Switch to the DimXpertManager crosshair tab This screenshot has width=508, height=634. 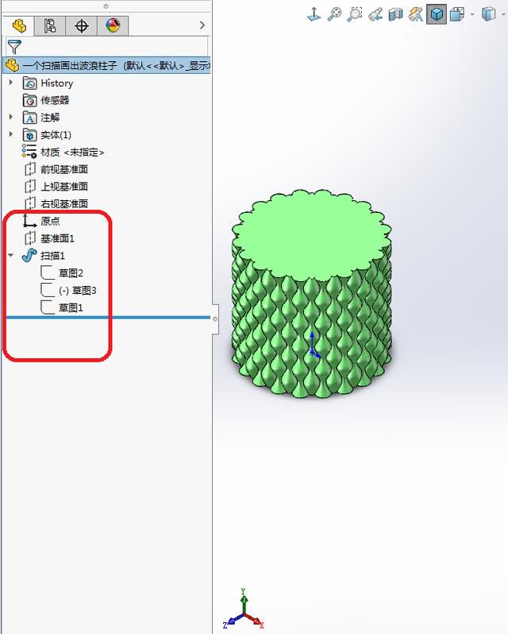tap(82, 26)
